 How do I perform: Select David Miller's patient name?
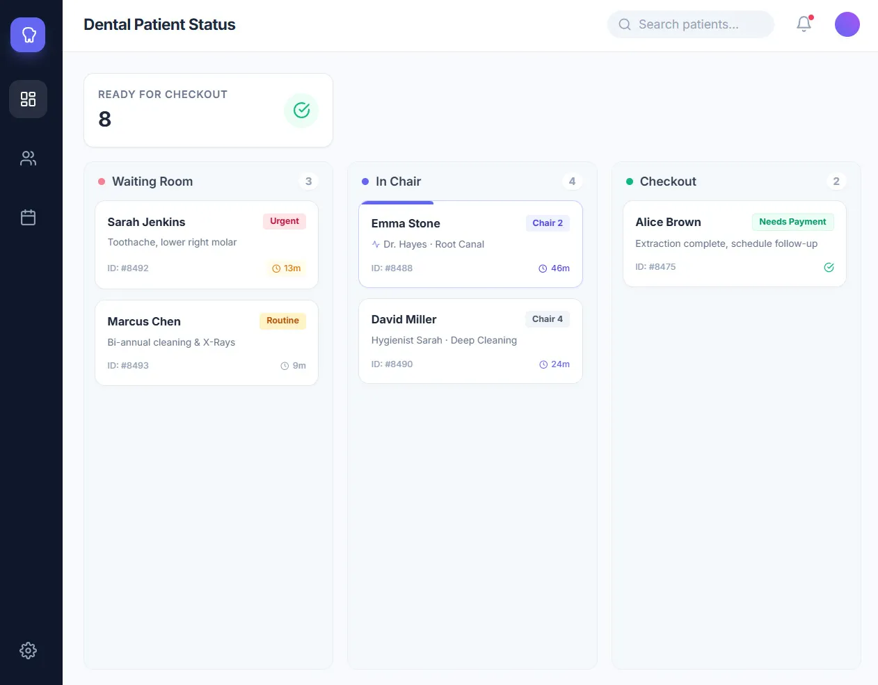click(x=404, y=319)
